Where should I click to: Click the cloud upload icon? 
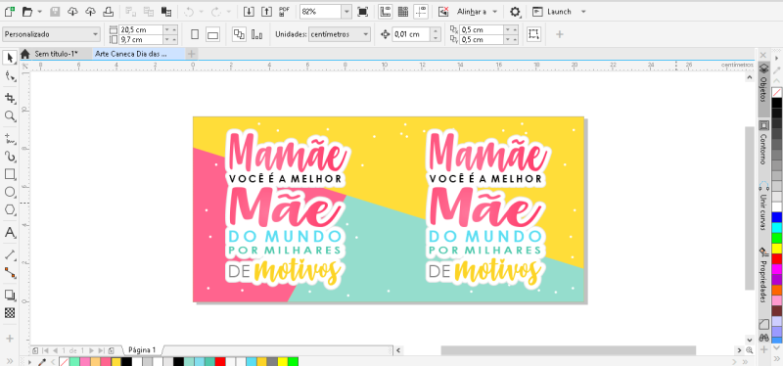[90, 12]
